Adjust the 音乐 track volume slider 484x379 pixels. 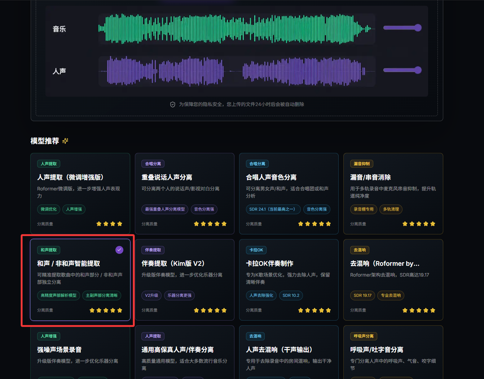coord(402,28)
